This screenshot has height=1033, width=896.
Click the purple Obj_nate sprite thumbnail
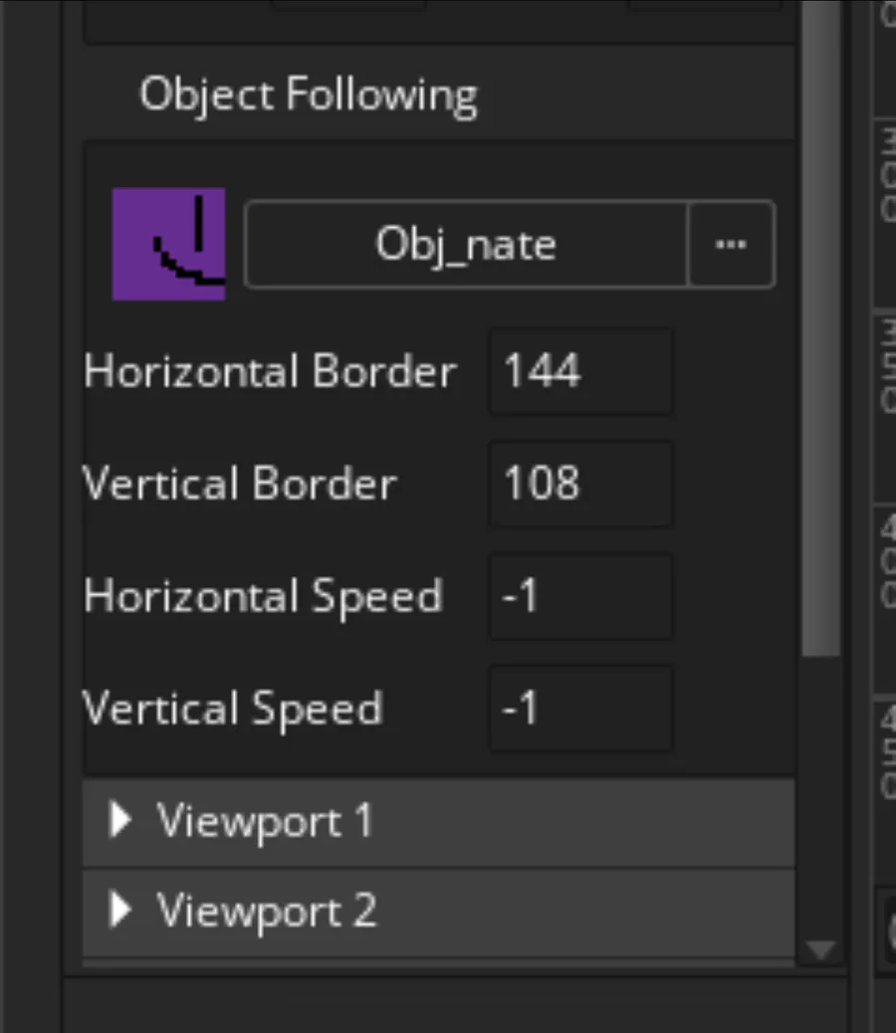click(168, 244)
